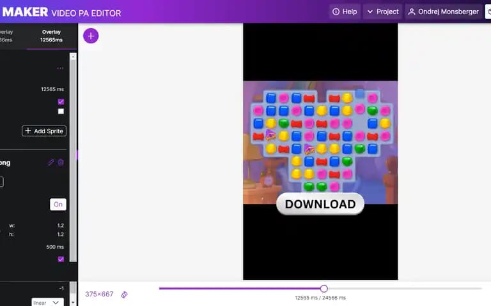Click the left panel vertical scrollbar

[73, 161]
